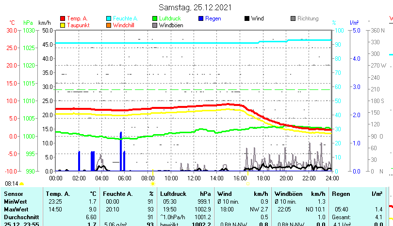Click the yellow Taupunkt legend square

tap(63, 25)
